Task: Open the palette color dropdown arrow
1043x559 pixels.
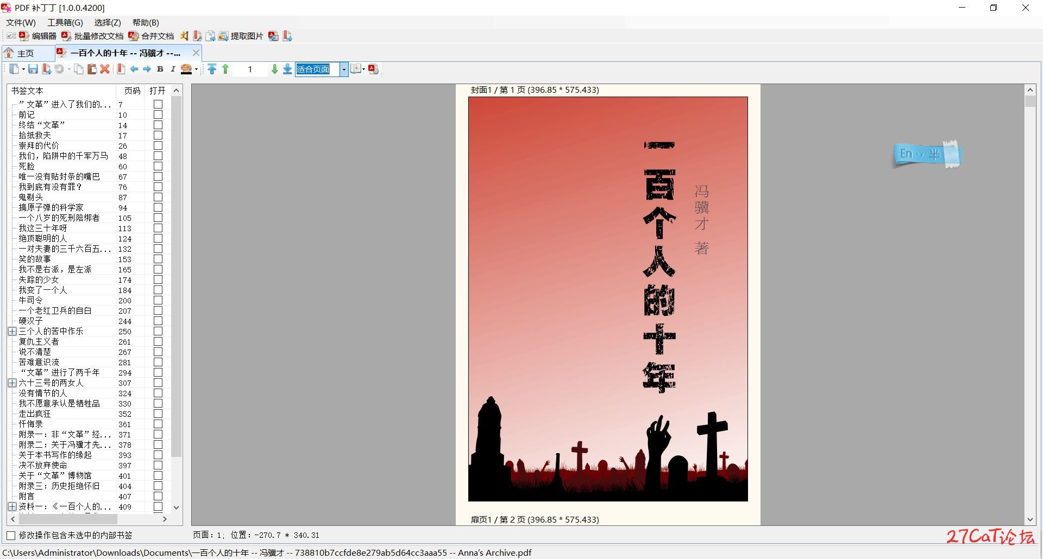Action: pos(196,69)
